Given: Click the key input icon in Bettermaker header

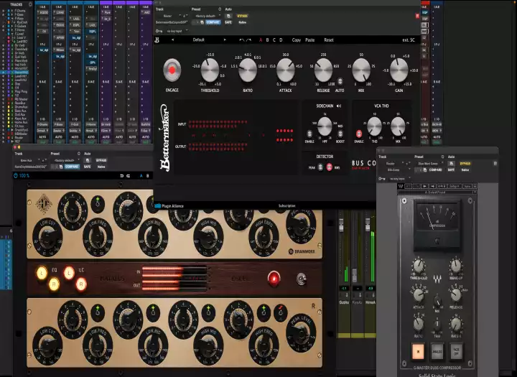Looking at the screenshot, I should pos(159,31).
